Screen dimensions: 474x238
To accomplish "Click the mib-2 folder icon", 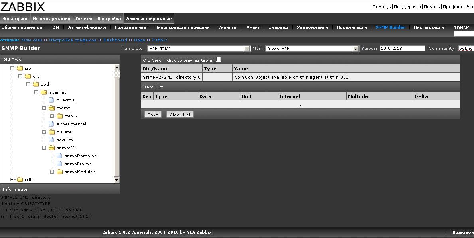I will click(60, 116).
